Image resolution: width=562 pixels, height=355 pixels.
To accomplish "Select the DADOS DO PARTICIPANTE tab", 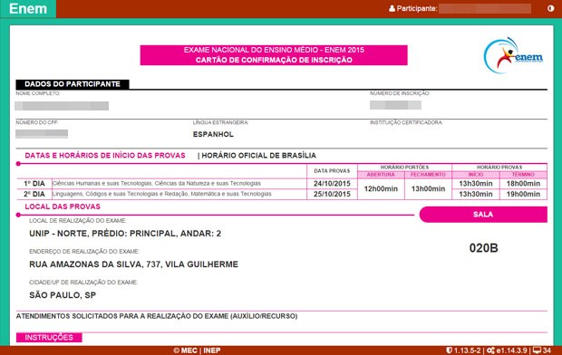I will tap(73, 84).
